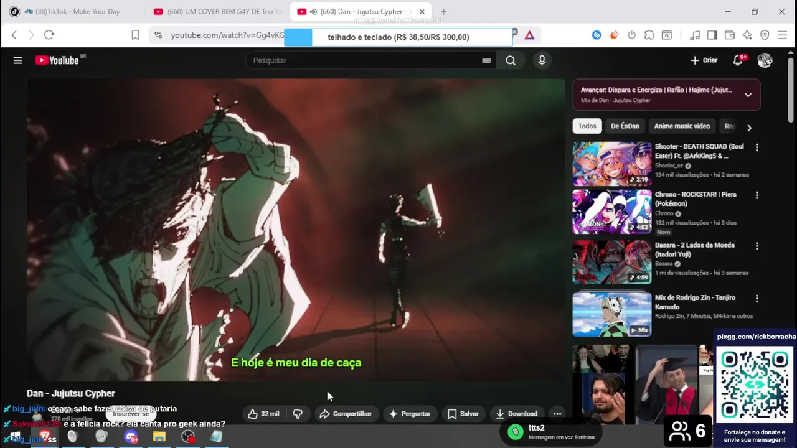Click the YouTube URL in address bar
Screen dimensions: 797x448
(227, 35)
